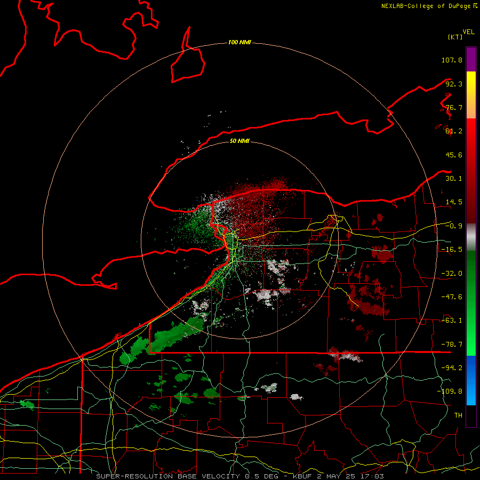Image resolution: width=480 pixels, height=480 pixels.
Task: Click the [KT] units label
Action: click(455, 37)
